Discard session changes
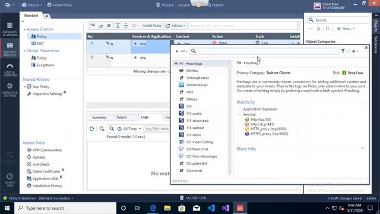 point(164,5)
